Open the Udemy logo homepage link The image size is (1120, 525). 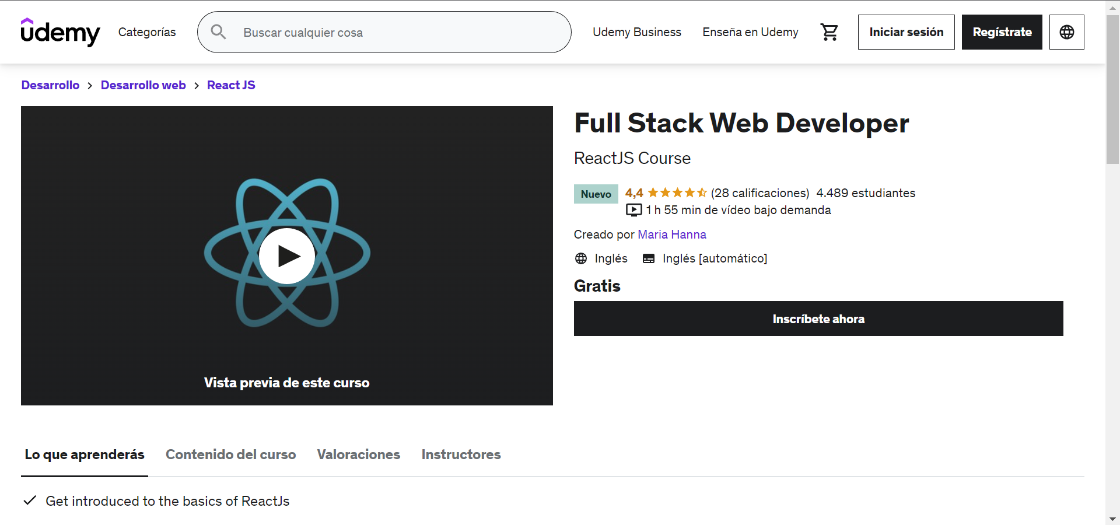click(x=60, y=32)
